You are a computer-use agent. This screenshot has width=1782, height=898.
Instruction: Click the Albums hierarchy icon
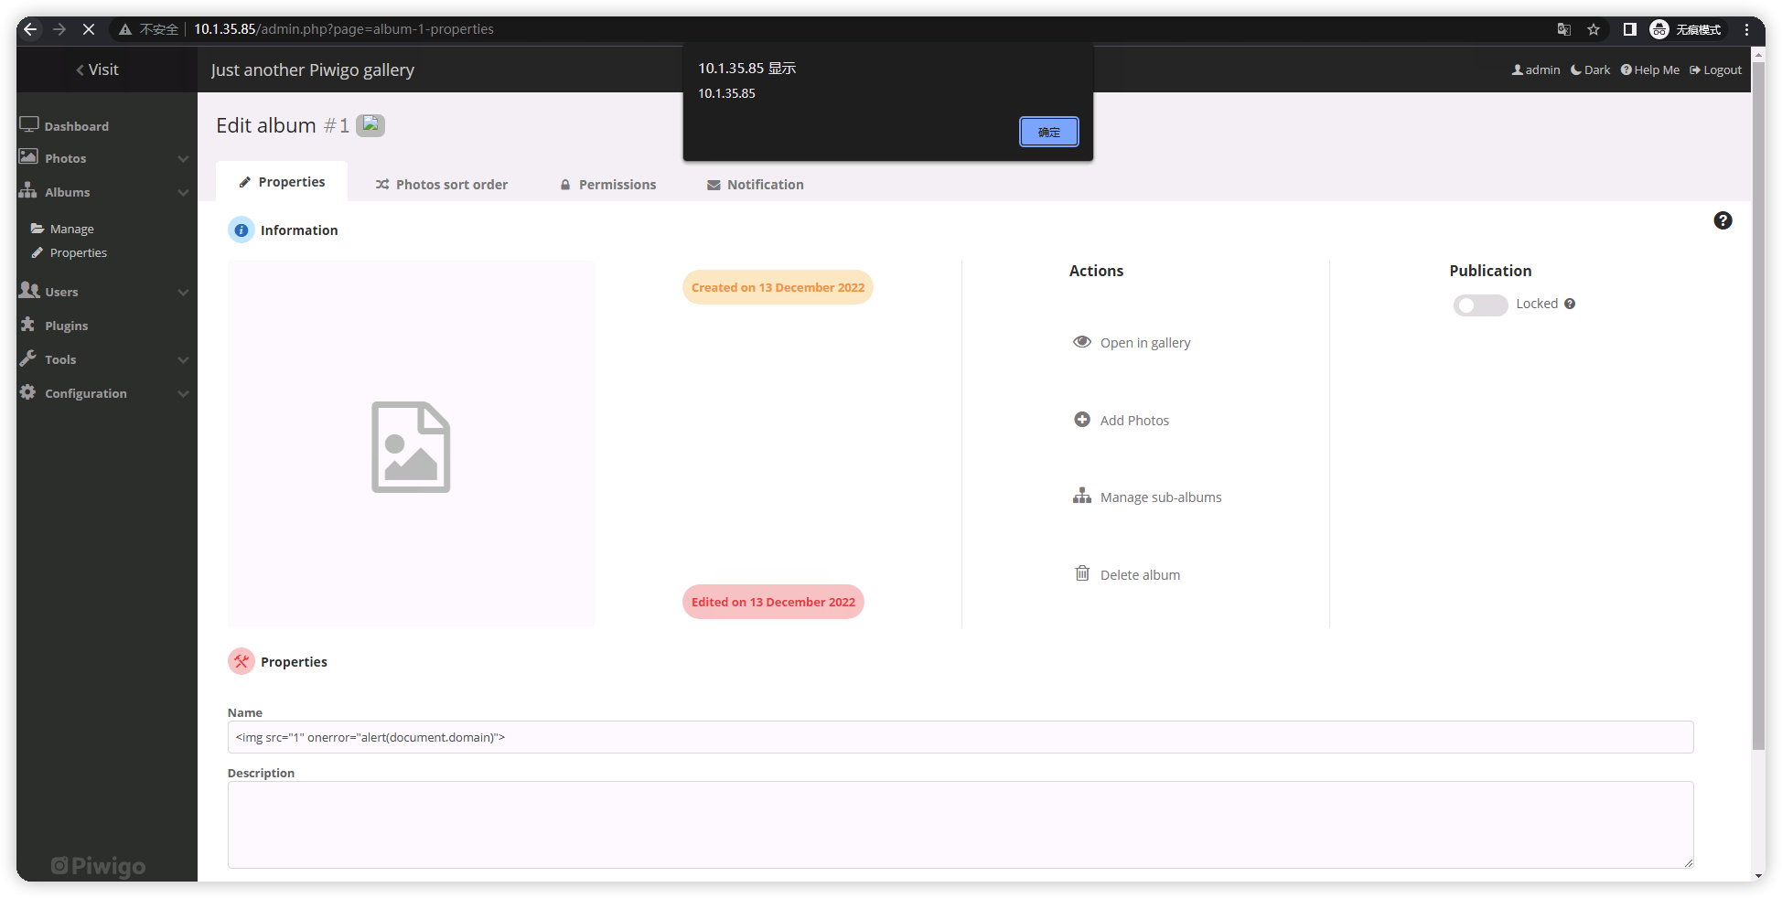28,190
